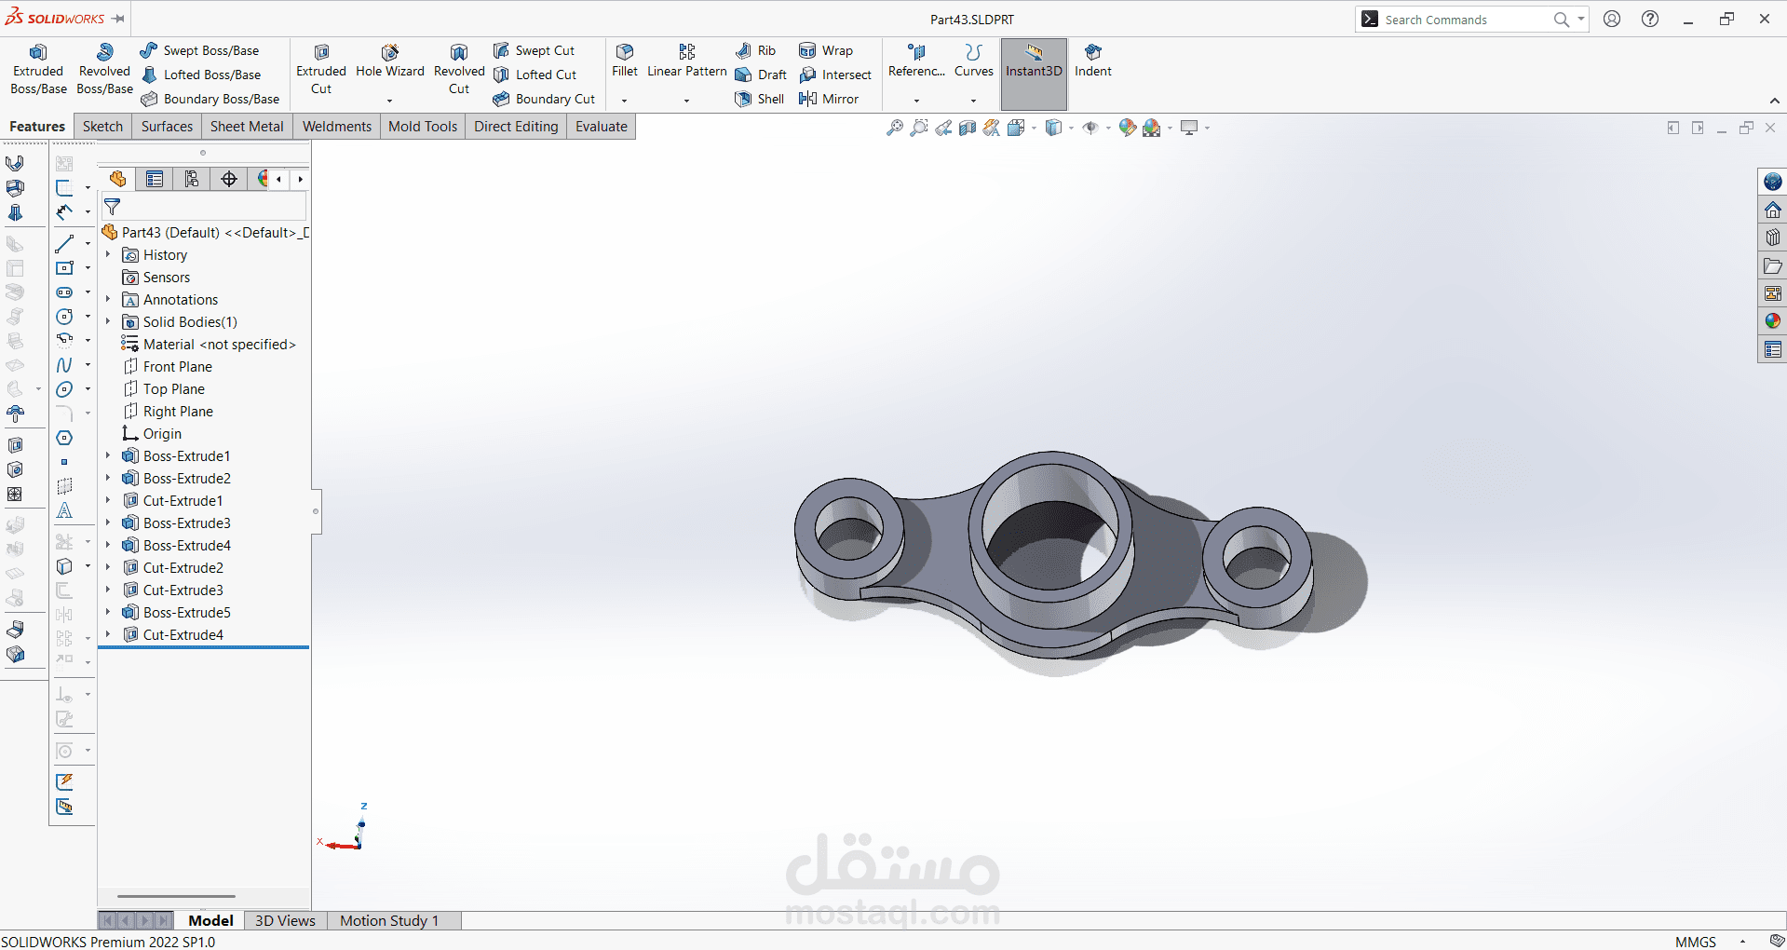1787x950 pixels.
Task: Toggle Instant3D mode
Action: [x=1034, y=75]
